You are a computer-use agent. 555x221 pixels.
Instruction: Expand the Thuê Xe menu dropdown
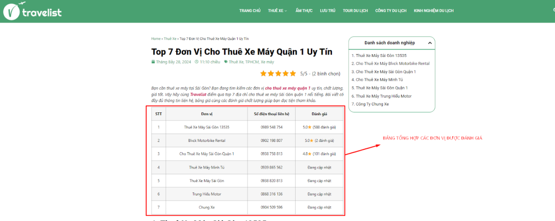pyautogui.click(x=277, y=11)
